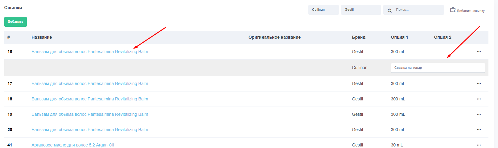Image resolution: width=498 pixels, height=148 pixels.
Task: Open the product link in row 16
Action: [x=90, y=52]
